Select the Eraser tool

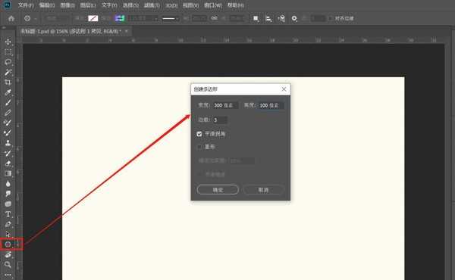point(8,163)
